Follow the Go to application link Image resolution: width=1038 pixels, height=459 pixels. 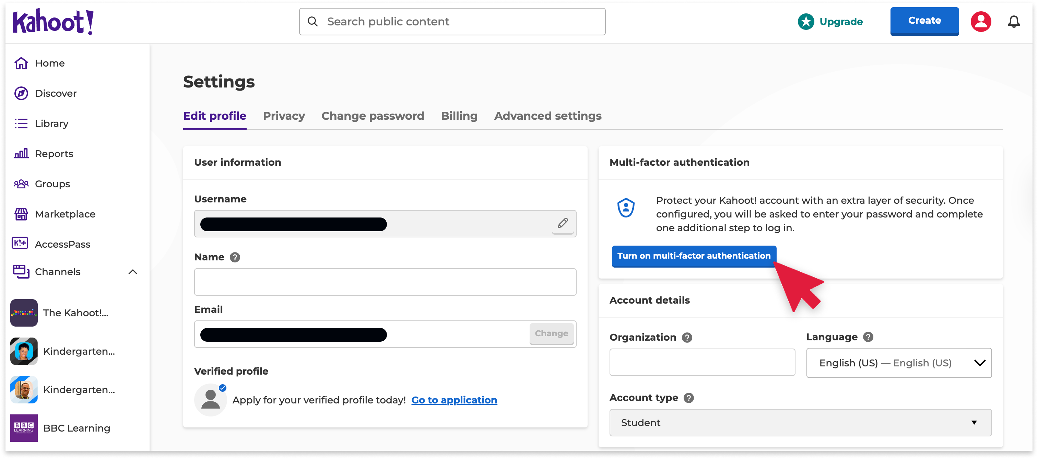pos(454,400)
